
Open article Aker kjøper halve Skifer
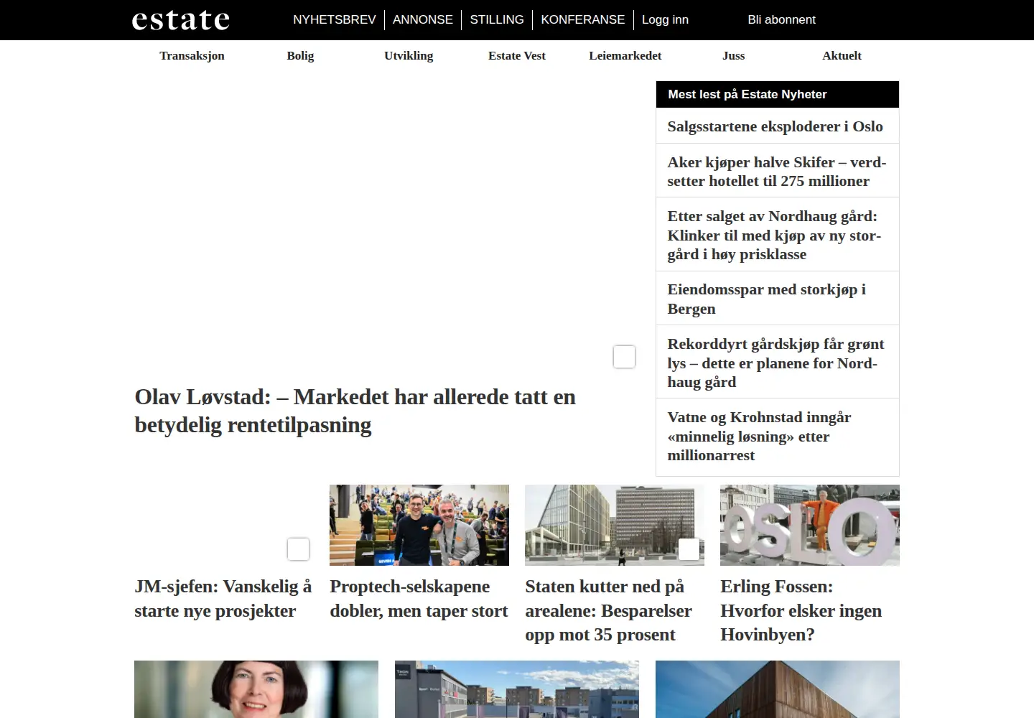pos(777,172)
